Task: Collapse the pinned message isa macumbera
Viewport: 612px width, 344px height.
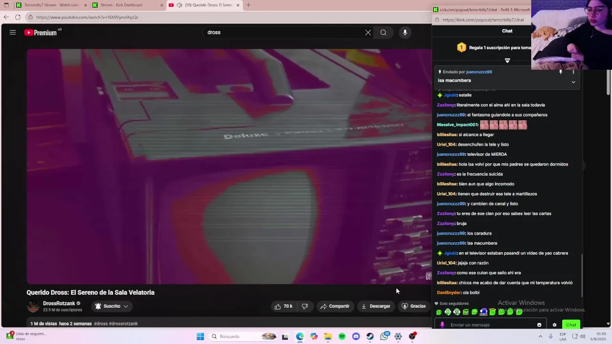Action: 573,82
